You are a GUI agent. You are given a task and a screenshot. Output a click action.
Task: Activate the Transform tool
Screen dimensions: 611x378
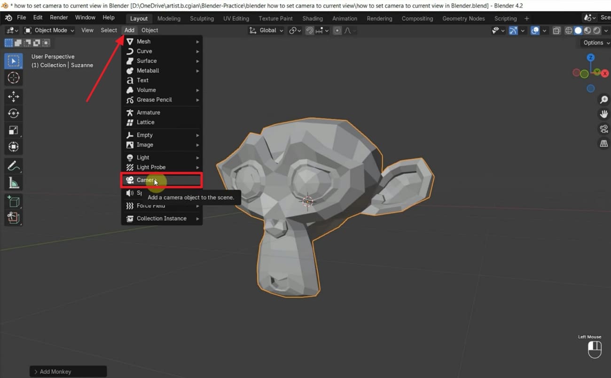13,147
